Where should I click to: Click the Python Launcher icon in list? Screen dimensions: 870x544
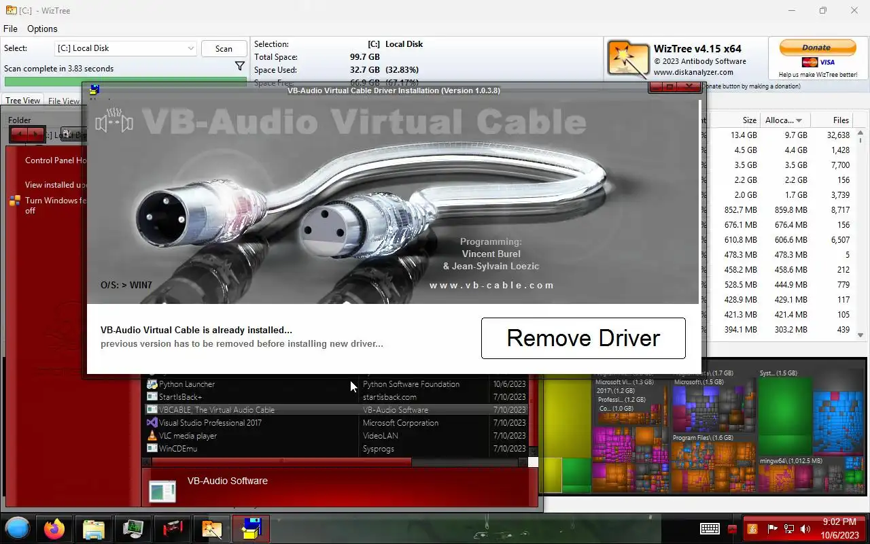[152, 384]
